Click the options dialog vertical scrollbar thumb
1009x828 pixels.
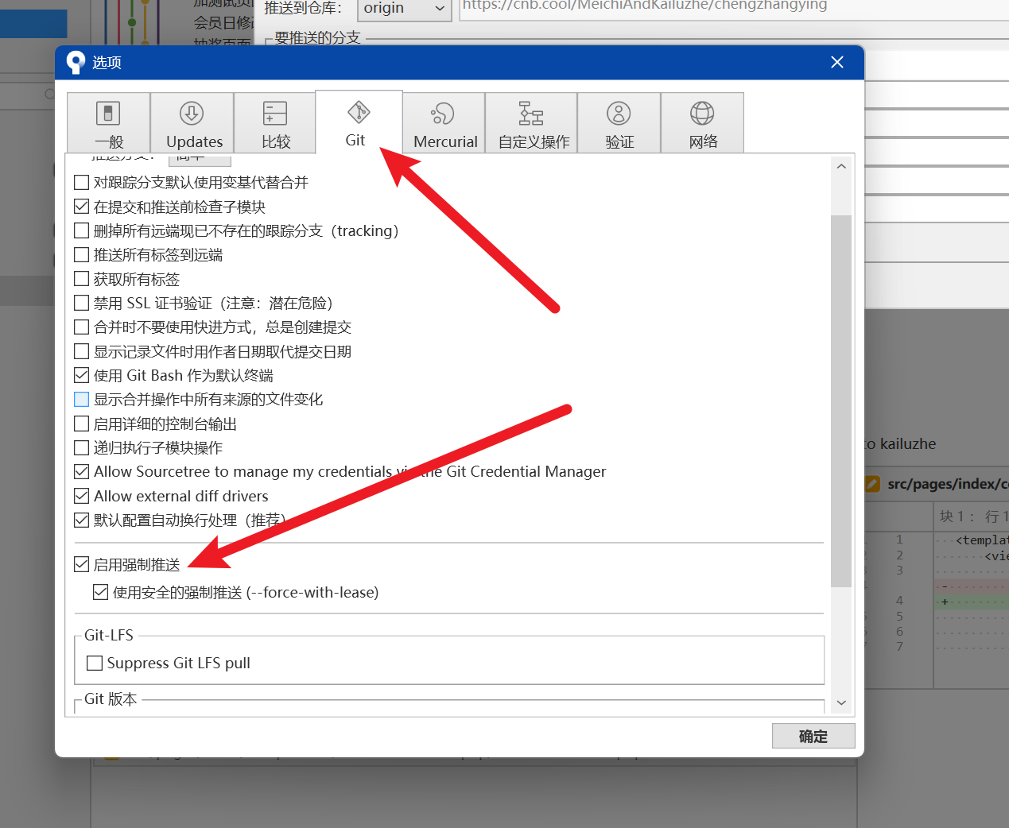pyautogui.click(x=841, y=401)
